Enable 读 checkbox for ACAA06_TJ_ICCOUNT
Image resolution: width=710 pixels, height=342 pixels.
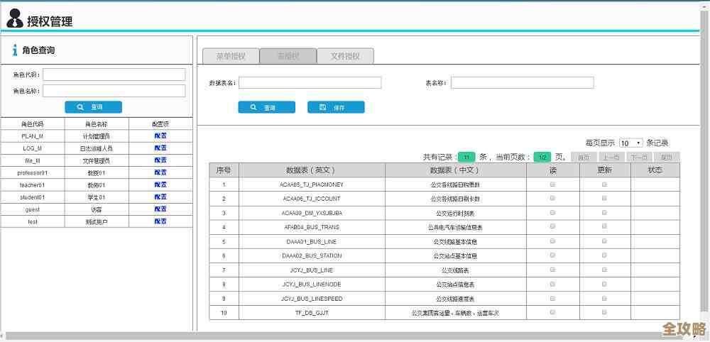(552, 198)
